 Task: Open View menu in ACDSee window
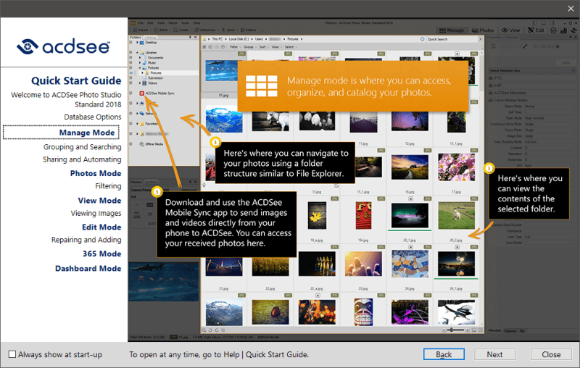[161, 23]
